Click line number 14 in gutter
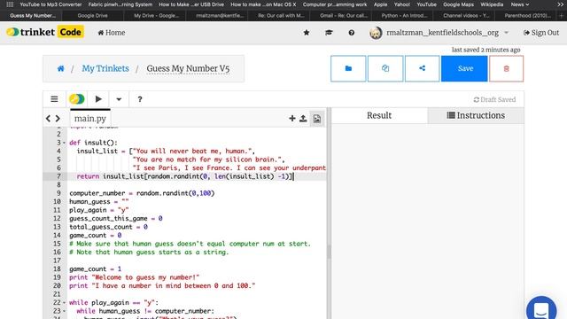The image size is (567, 319). click(57, 235)
